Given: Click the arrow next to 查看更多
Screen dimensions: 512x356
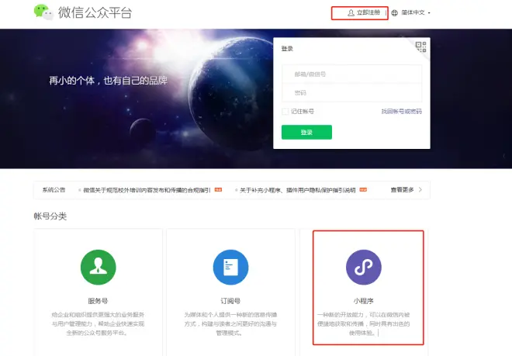Looking at the screenshot, I should coord(420,189).
